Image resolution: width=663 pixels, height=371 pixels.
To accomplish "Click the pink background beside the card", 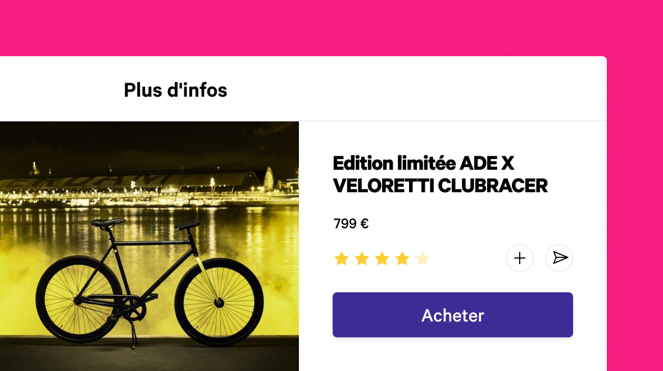I will [635, 211].
